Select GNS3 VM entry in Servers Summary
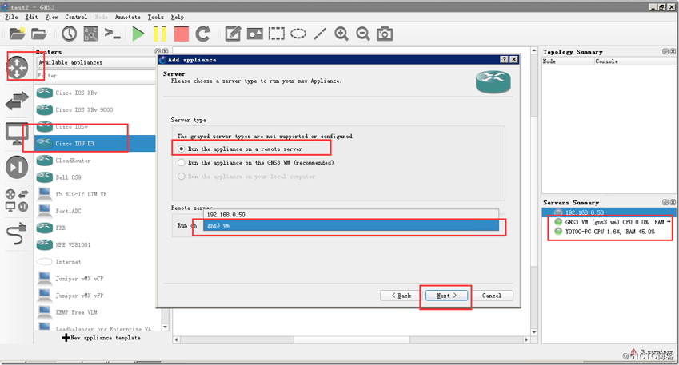The height and width of the screenshot is (365, 679). click(x=609, y=222)
